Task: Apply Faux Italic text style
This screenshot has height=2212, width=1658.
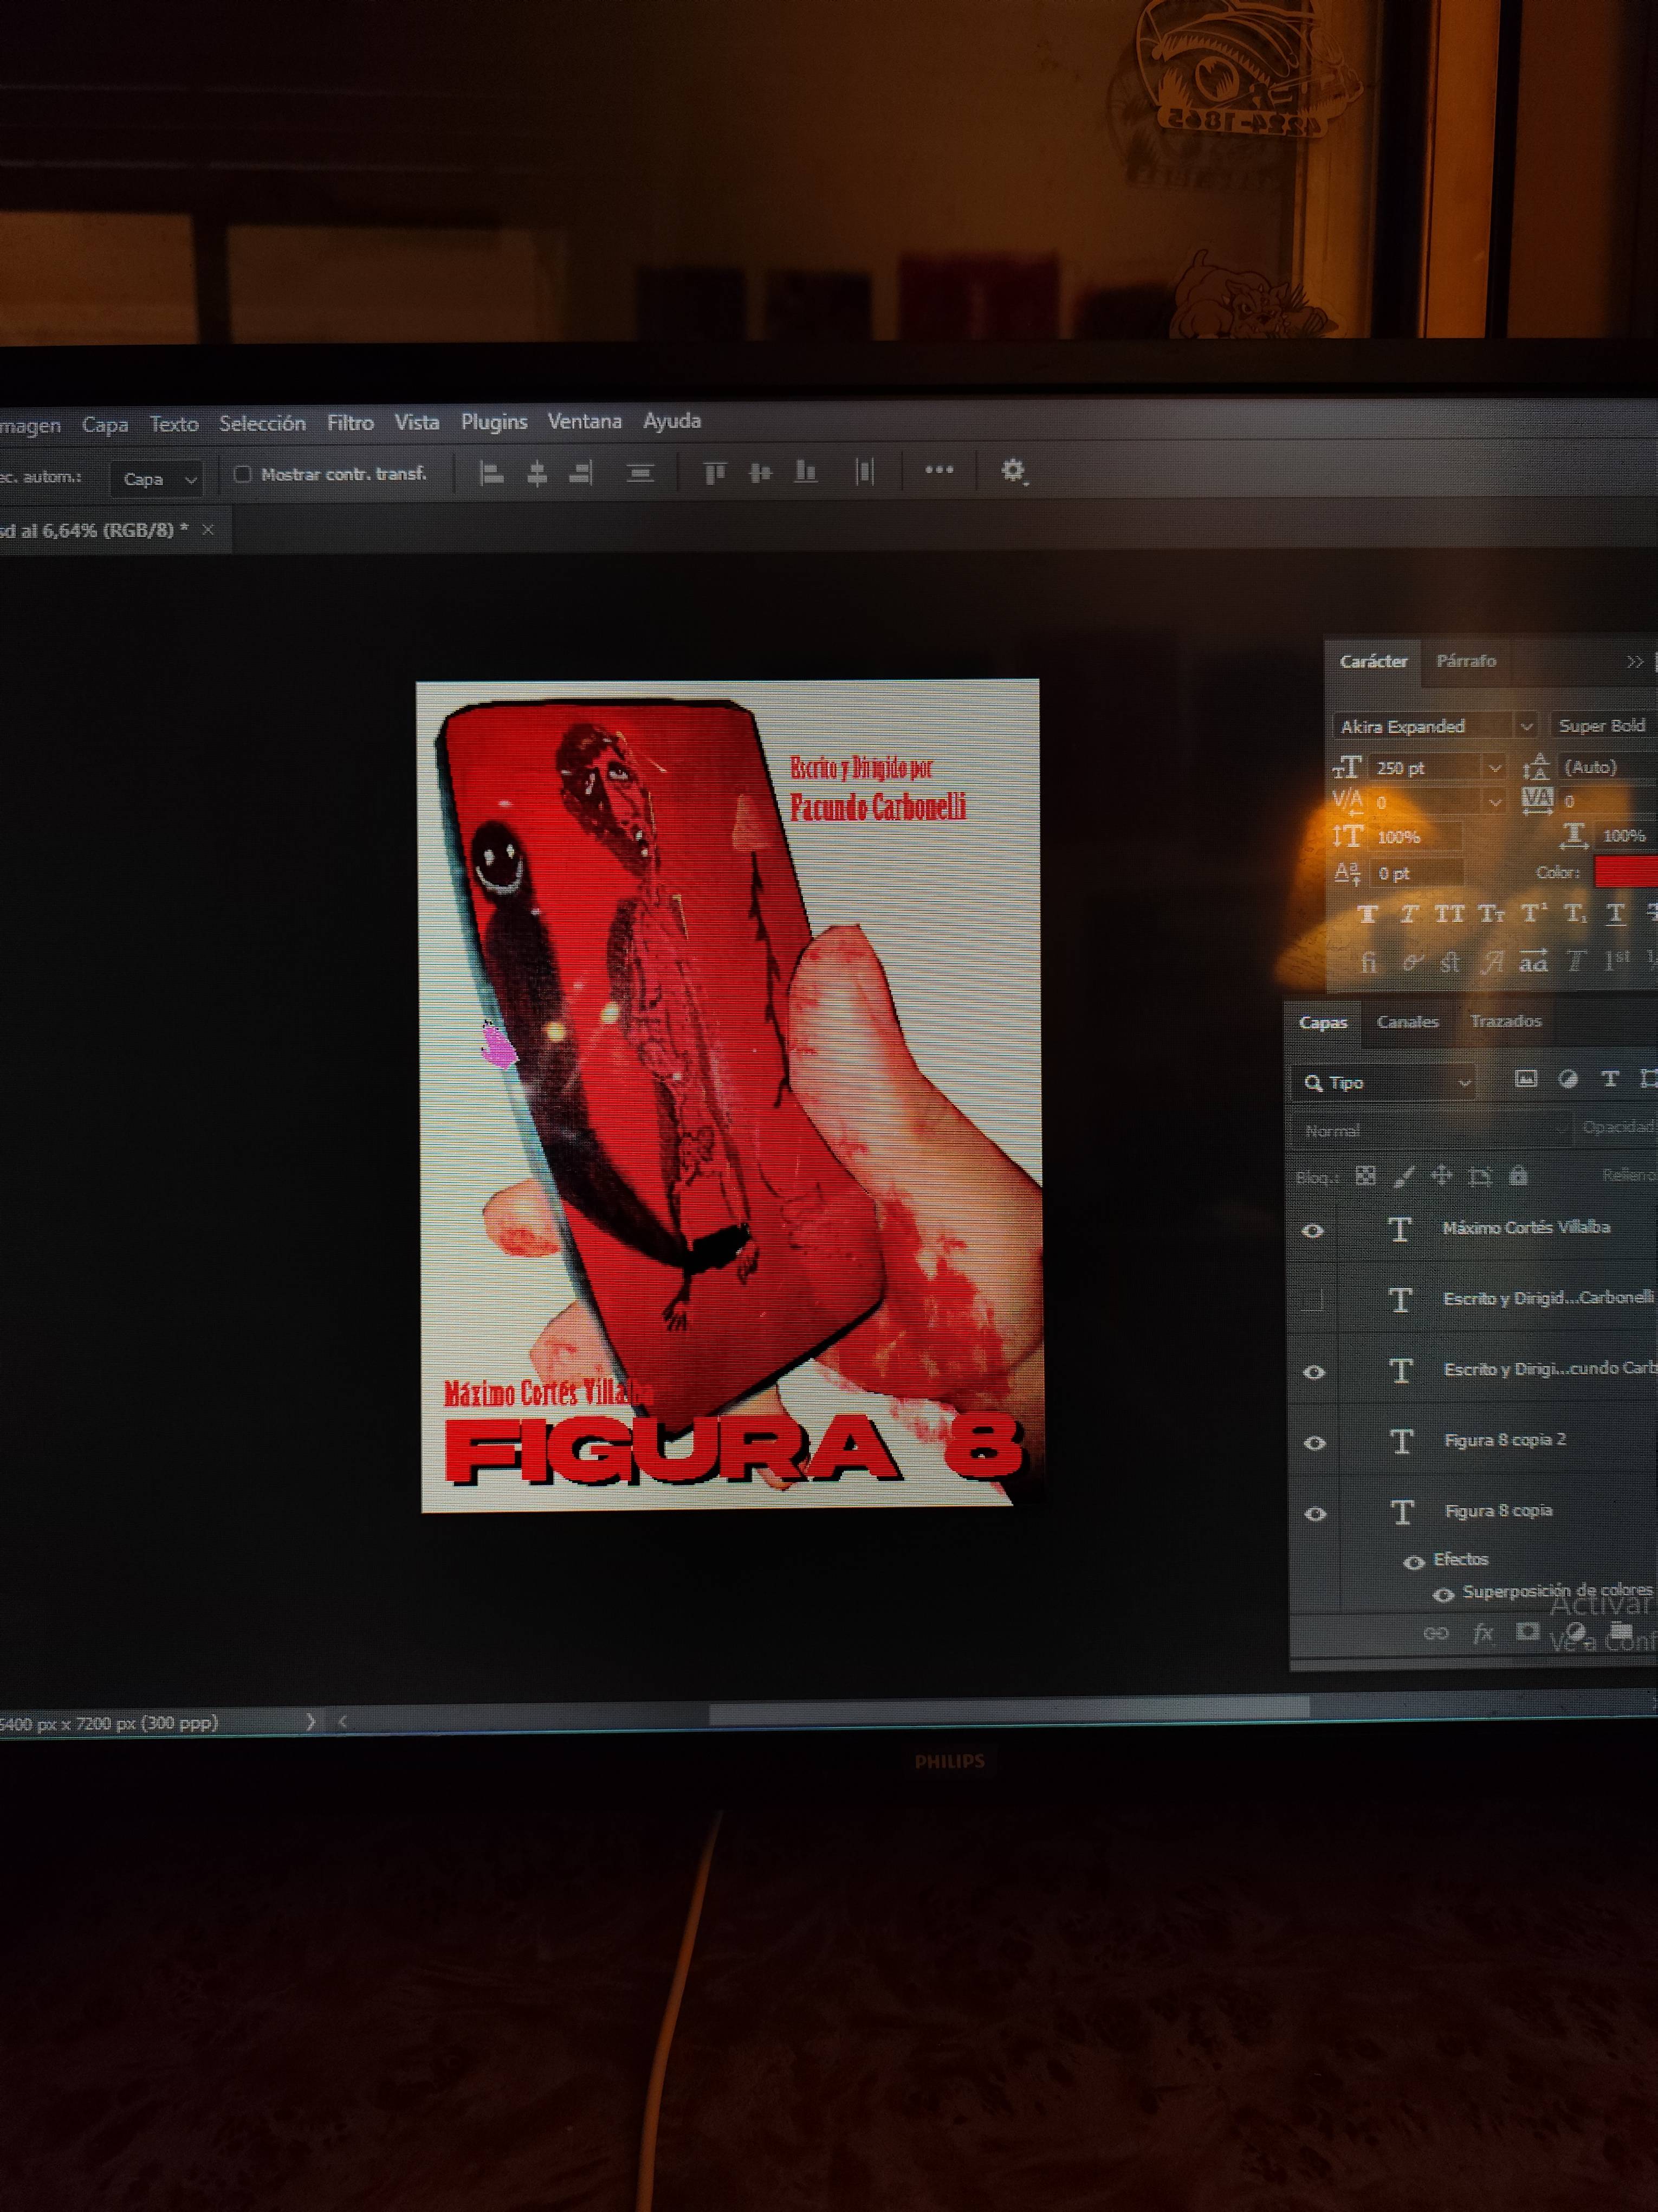Action: (1408, 914)
